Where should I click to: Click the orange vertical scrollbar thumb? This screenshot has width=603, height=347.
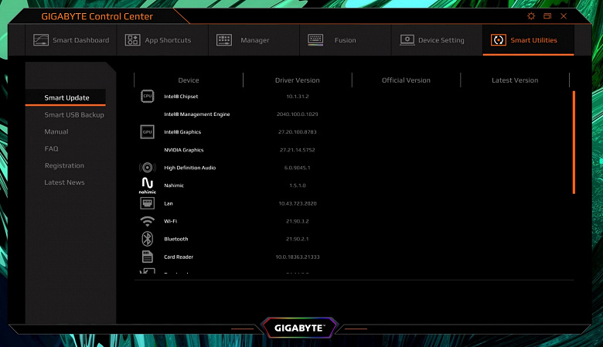click(574, 142)
